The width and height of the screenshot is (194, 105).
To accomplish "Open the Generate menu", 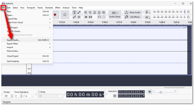I will coord(49,8).
